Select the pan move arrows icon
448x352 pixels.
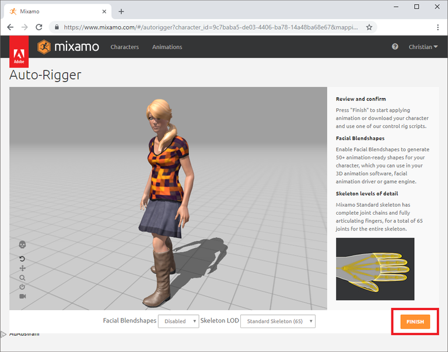[23, 268]
